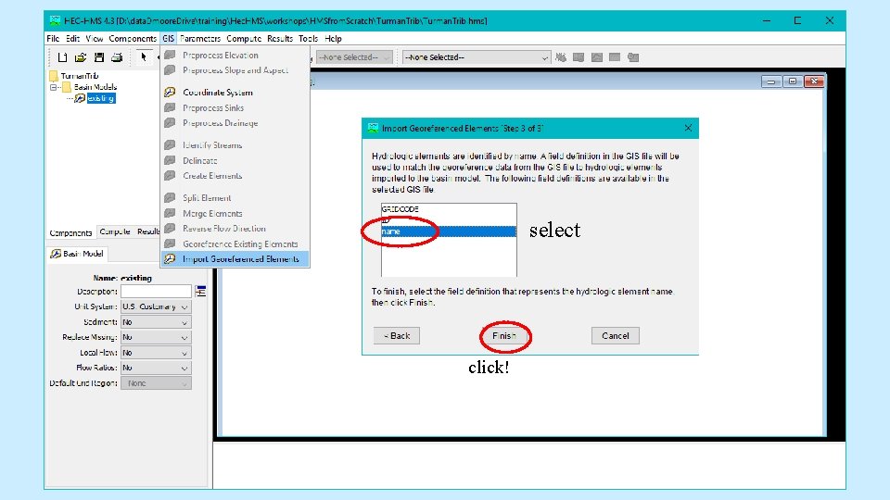
Task: Click the graph results toolbar icon
Action: pyautogui.click(x=596, y=57)
